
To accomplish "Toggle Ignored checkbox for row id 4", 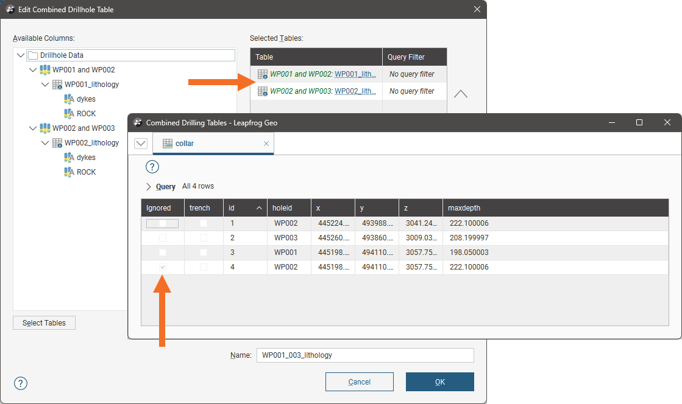I will pyautogui.click(x=163, y=267).
